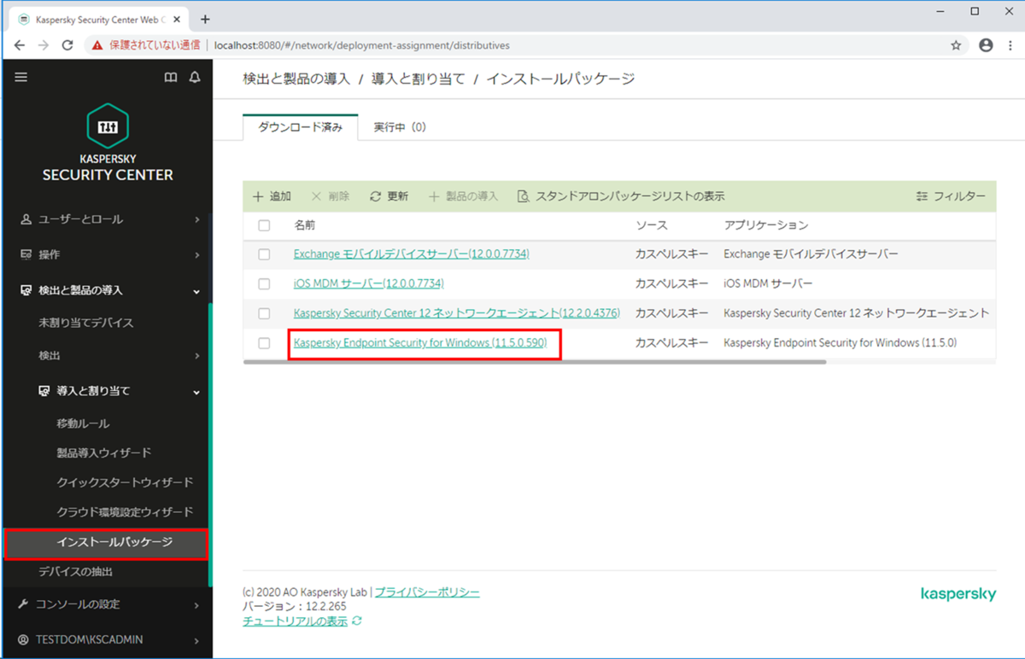Switch to the 実行中 (0) tab
The width and height of the screenshot is (1025, 659).
(399, 126)
